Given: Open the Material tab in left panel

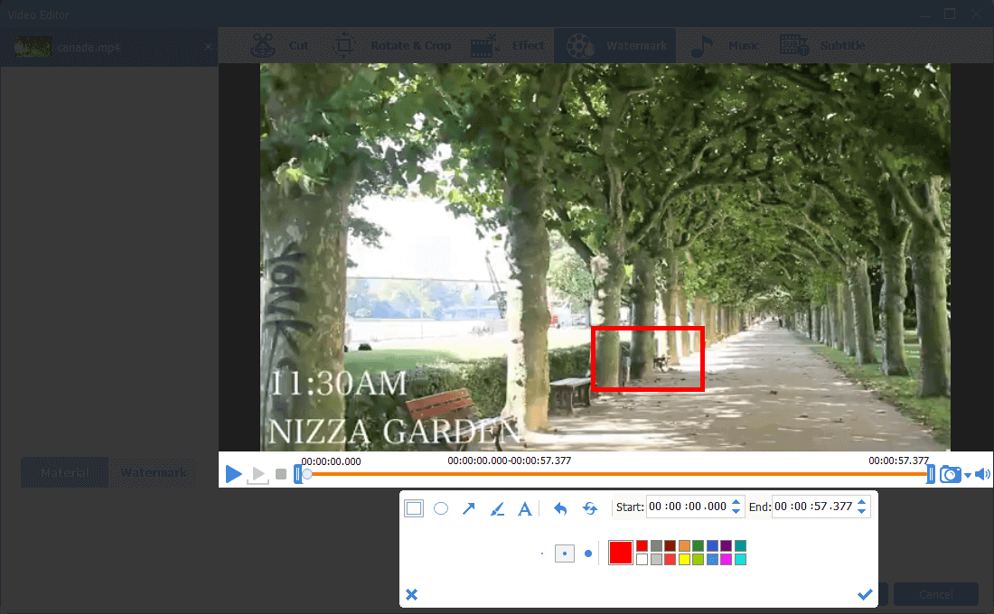Looking at the screenshot, I should click(65, 473).
